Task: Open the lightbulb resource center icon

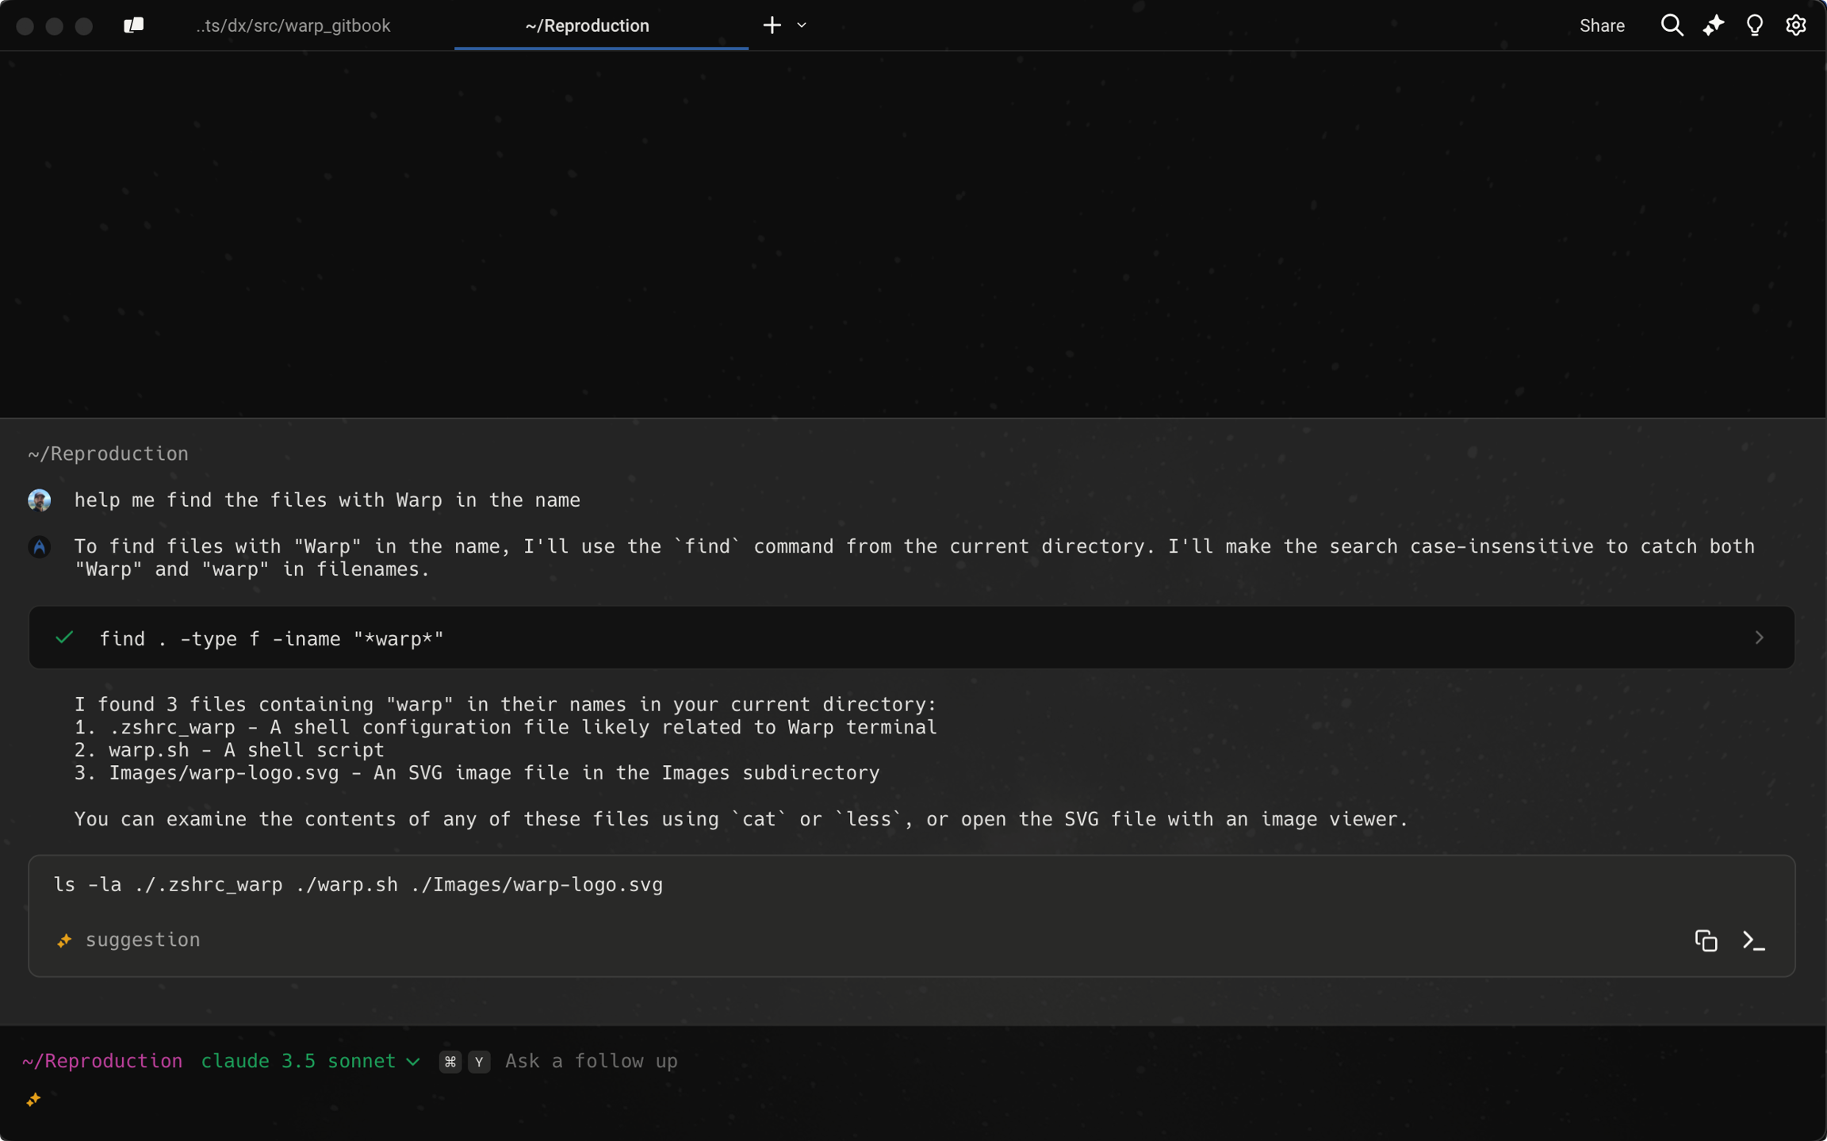Action: coord(1755,25)
